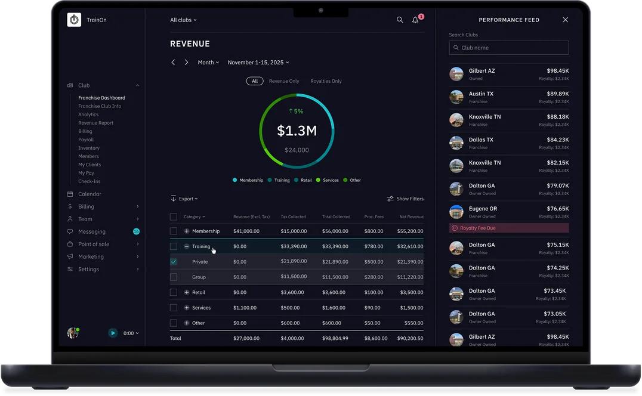
Task: Open the search magnifier icon
Action: click(400, 20)
